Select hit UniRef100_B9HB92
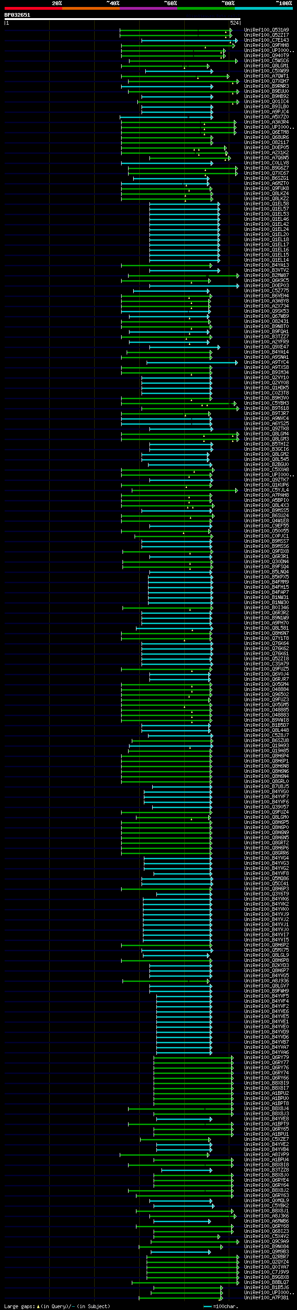 (266, 96)
